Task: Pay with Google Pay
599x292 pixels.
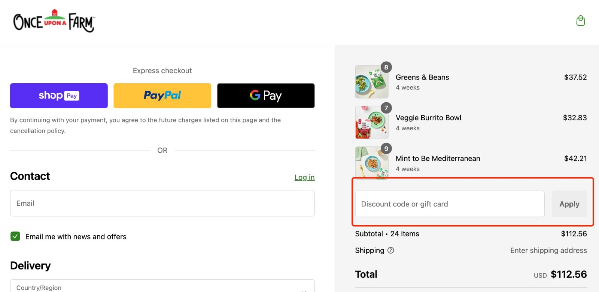Action: (x=266, y=96)
